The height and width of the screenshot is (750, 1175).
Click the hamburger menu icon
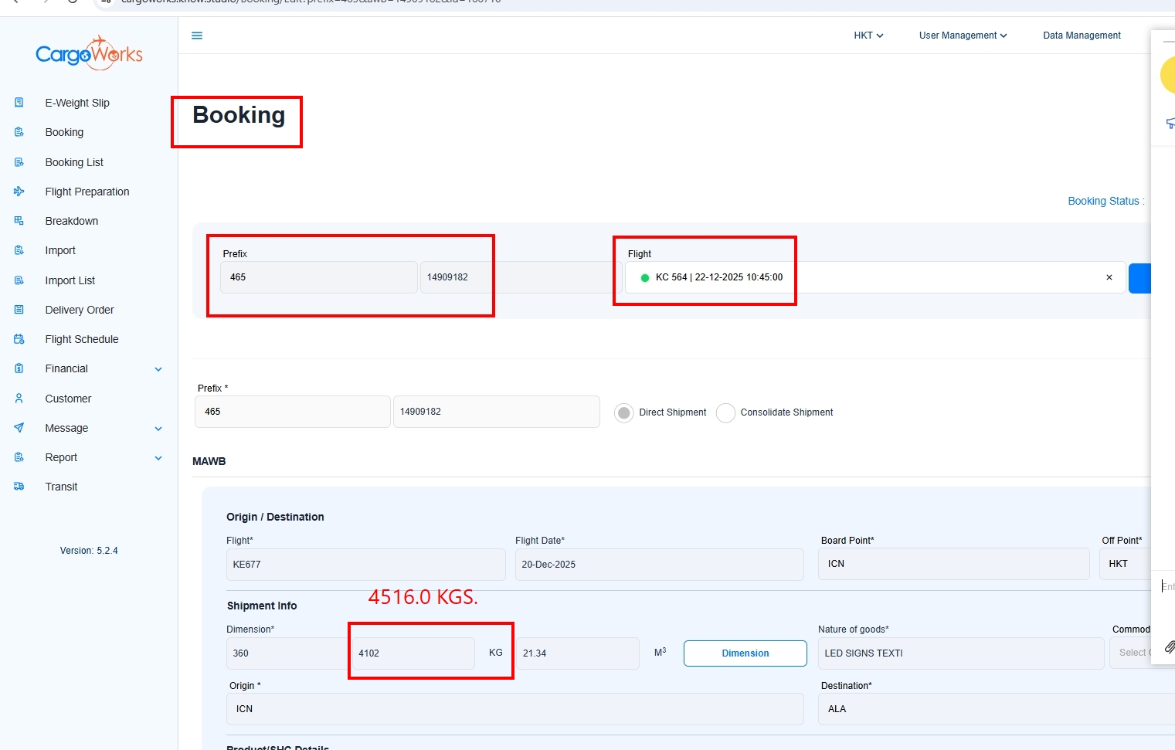coord(197,36)
